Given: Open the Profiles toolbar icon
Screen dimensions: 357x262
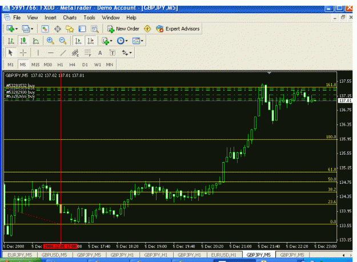Looking at the screenshot, I should coord(26,29).
